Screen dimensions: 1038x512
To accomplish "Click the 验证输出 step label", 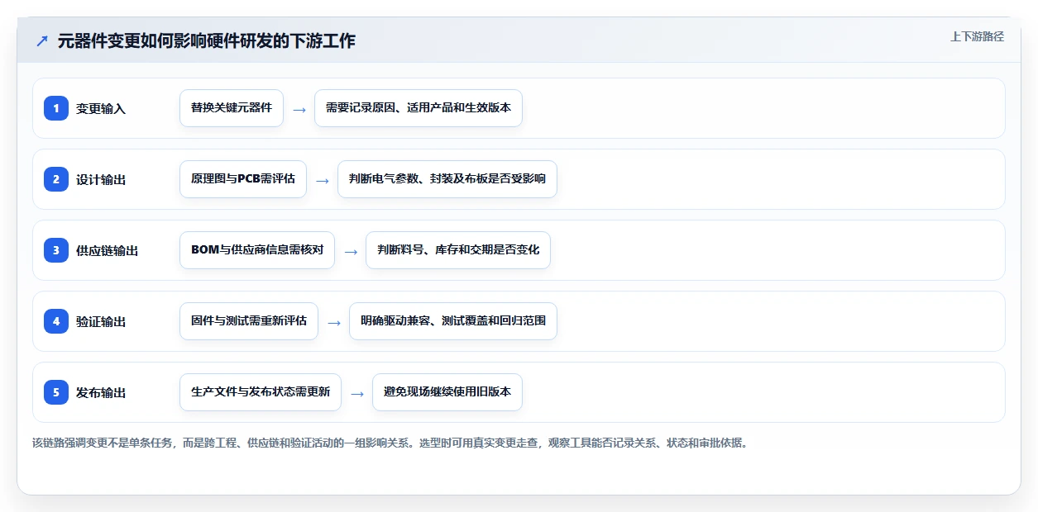I will 101,321.
